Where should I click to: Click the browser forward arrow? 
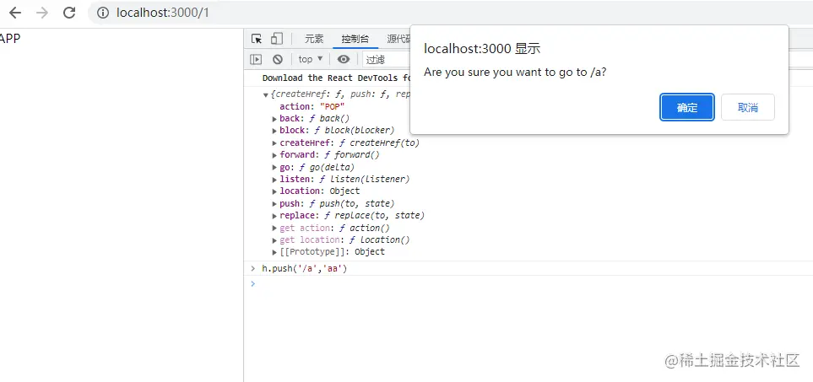pyautogui.click(x=42, y=13)
